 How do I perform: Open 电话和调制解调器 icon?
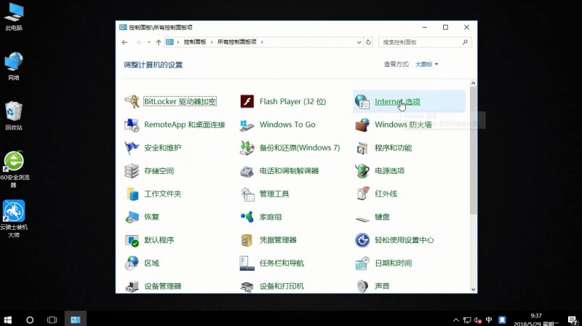pos(247,171)
